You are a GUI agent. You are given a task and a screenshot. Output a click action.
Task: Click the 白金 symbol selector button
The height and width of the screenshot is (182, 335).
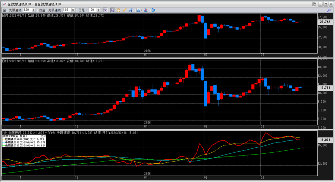[x=42, y=10]
